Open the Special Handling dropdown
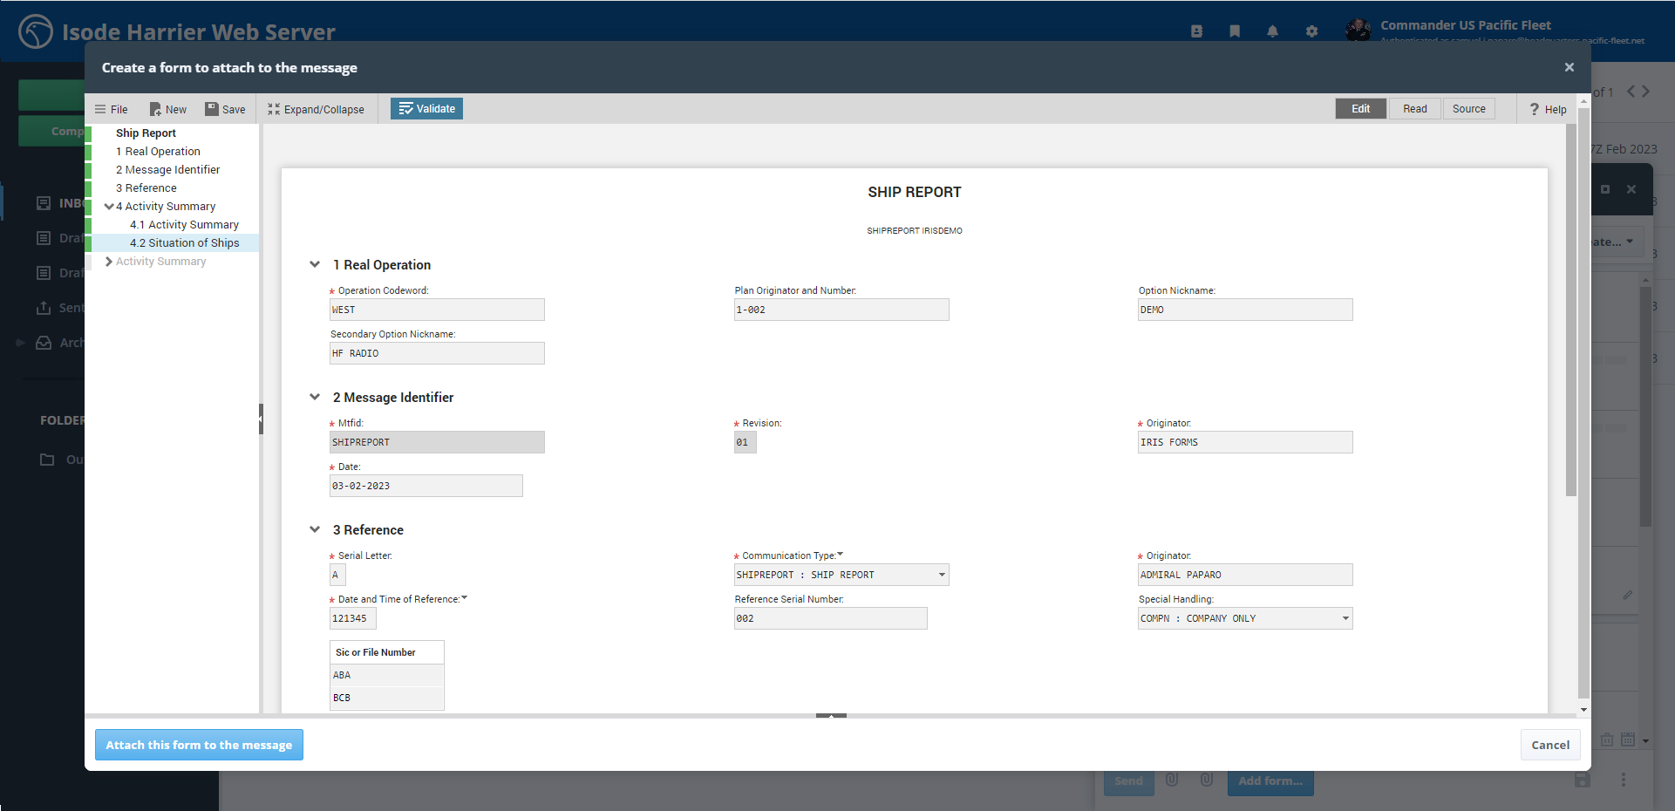1675x811 pixels. (1345, 618)
